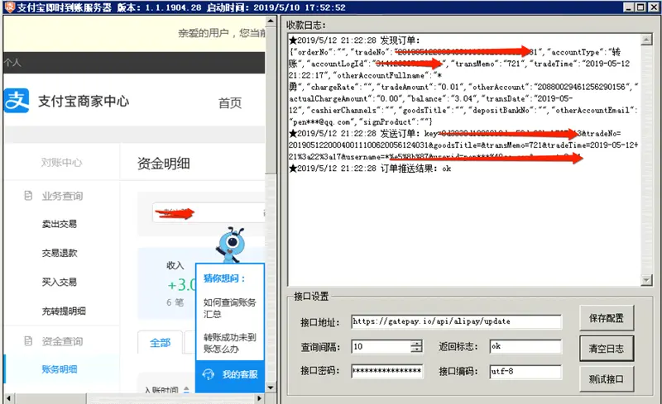The width and height of the screenshot is (662, 404).
Task: Maximize the 支付宝即时到账服务器 window
Action: click(x=640, y=7)
